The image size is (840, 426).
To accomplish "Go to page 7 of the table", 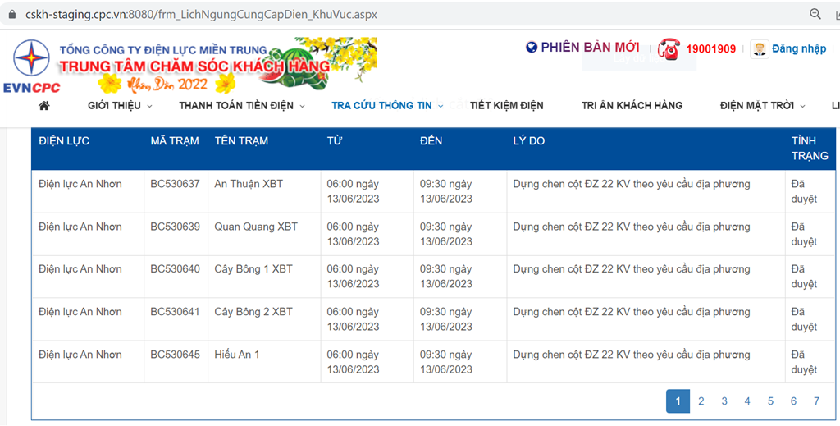I will tap(816, 401).
